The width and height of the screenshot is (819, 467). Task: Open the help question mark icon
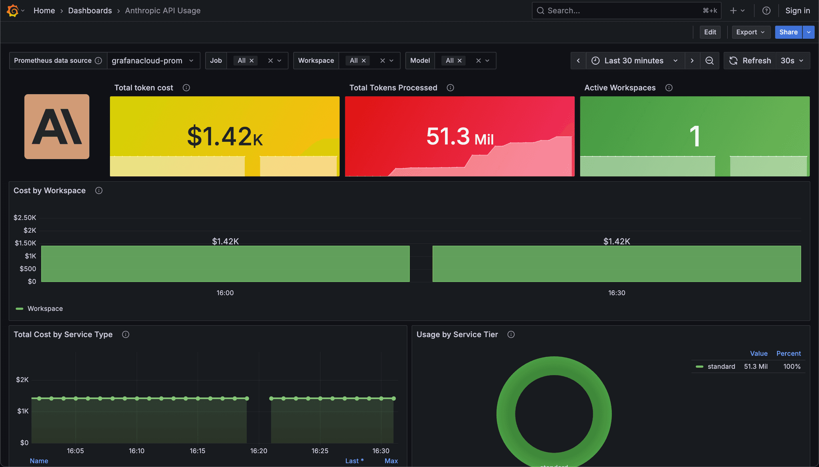(767, 10)
